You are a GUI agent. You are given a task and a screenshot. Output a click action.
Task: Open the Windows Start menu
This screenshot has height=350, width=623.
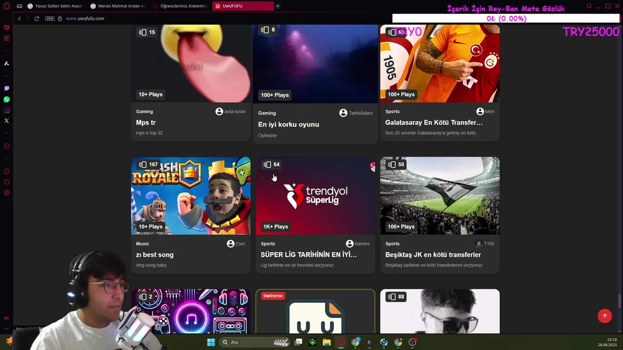211,342
